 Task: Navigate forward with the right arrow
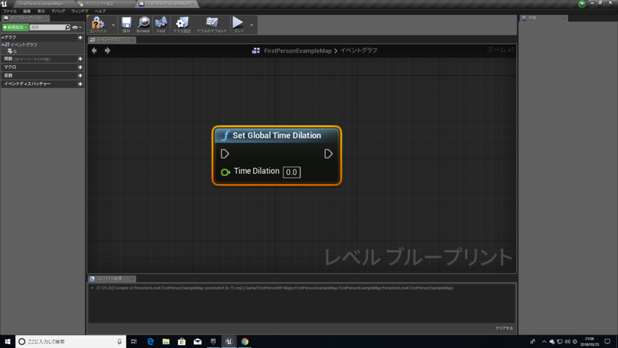click(107, 51)
